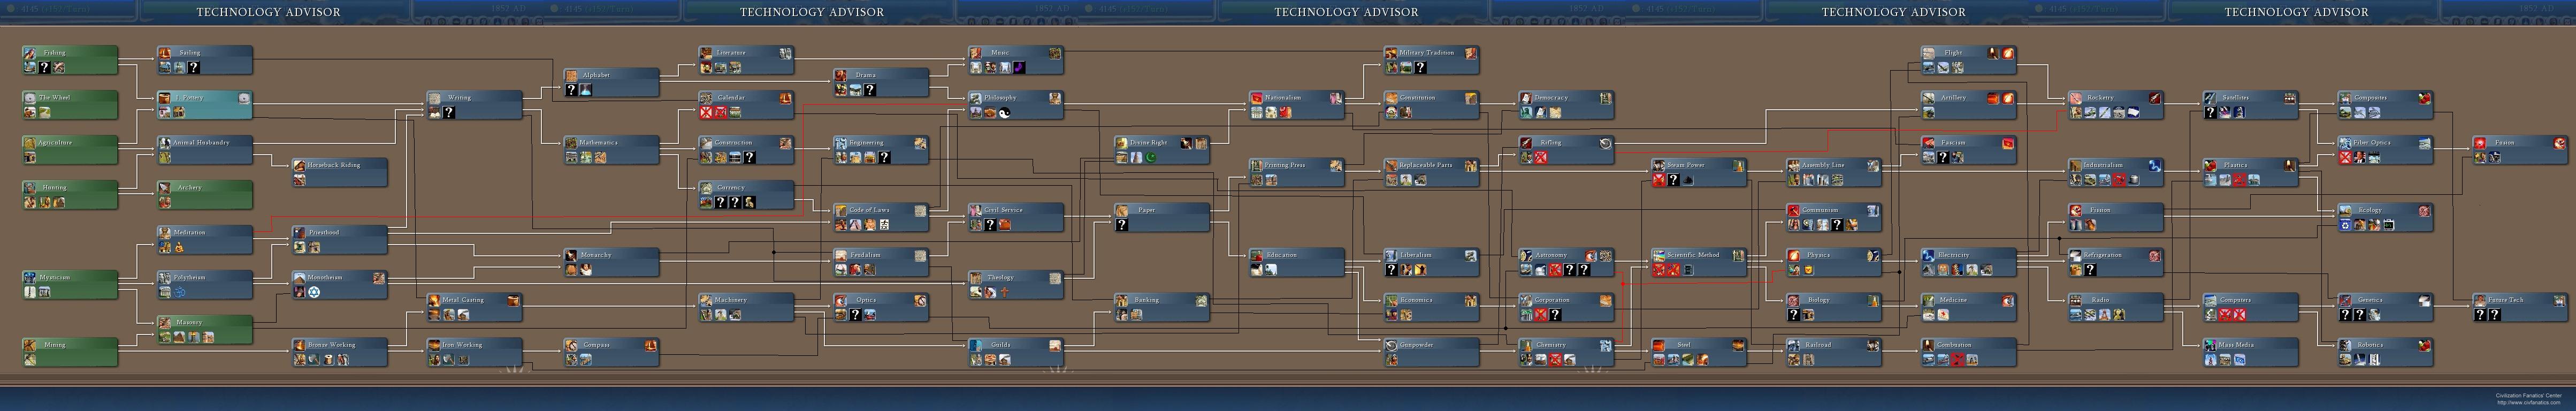
Task: Click the Electricity technology icon
Action: 1929,255
